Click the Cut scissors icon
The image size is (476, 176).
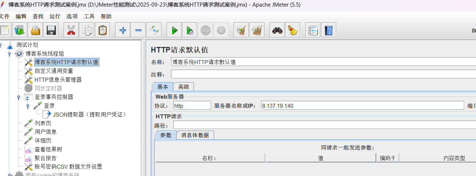(x=71, y=30)
